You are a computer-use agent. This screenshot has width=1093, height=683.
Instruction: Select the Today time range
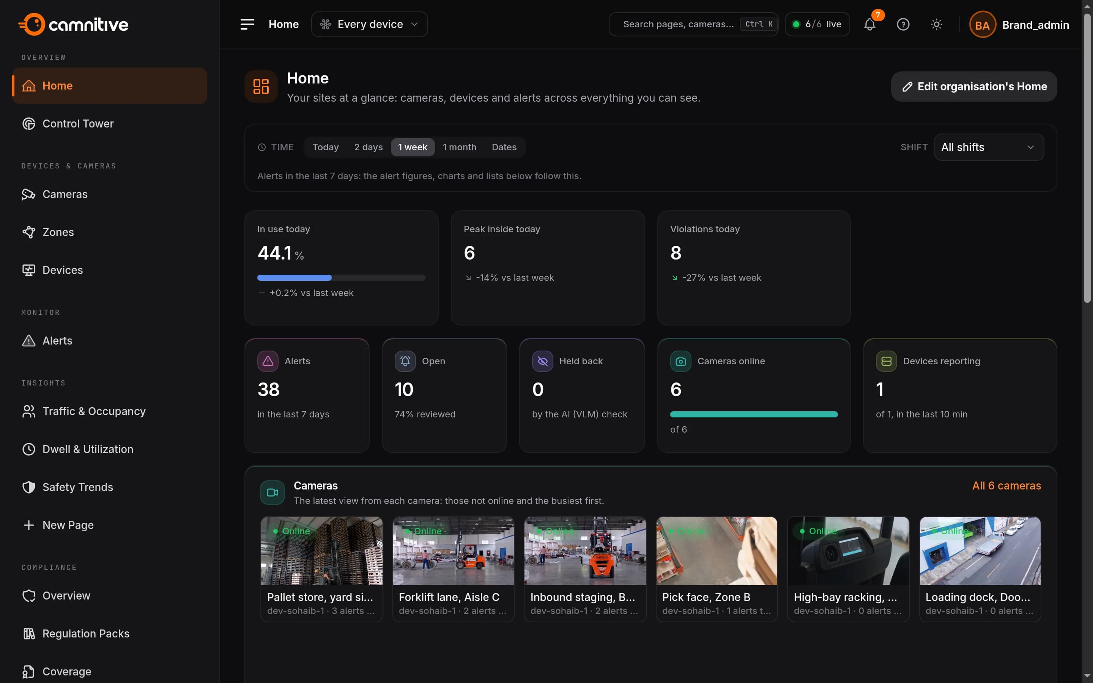tap(325, 147)
